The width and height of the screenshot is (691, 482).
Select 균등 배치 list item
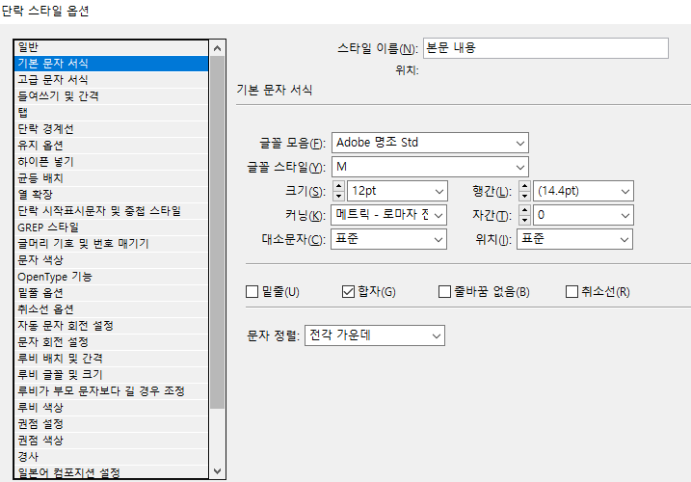[111, 178]
